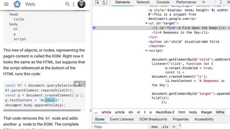This screenshot has width=230, height=129.
Task: Collapse the ul id="target" node
Action: (x=146, y=23)
